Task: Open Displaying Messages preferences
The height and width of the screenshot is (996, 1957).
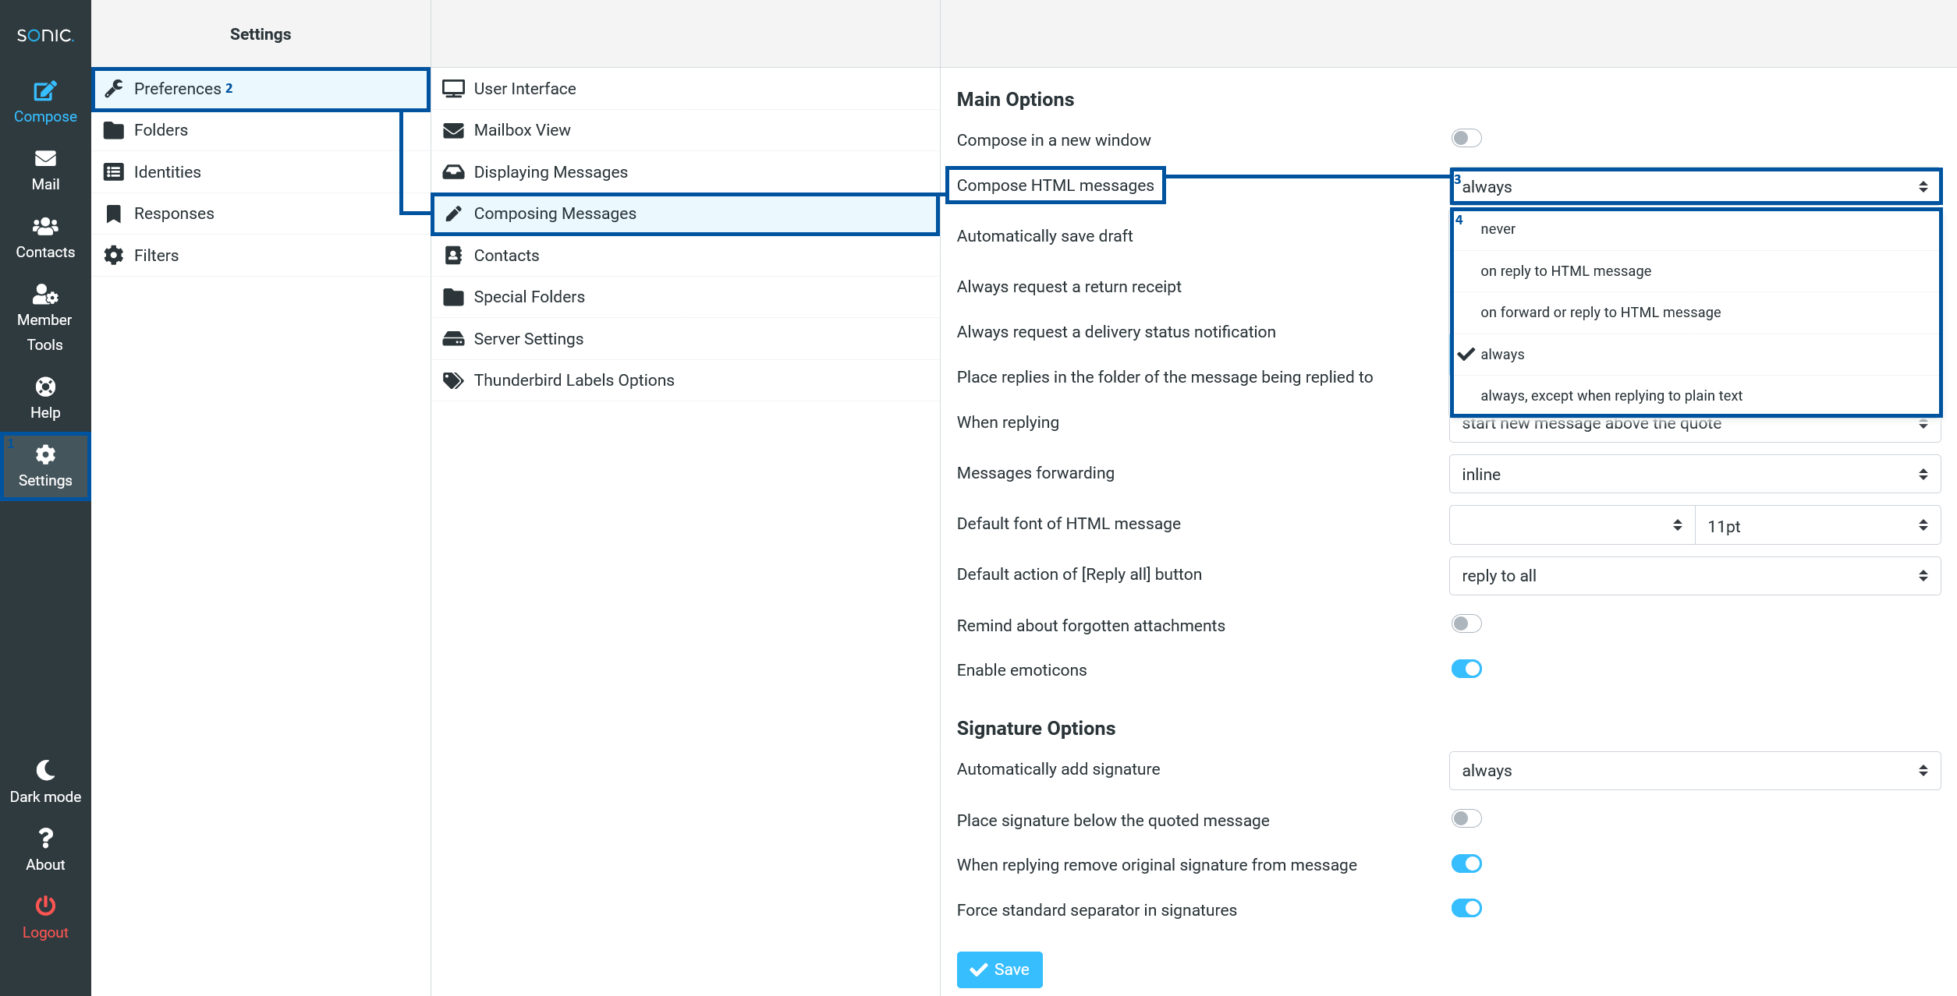Action: [685, 172]
